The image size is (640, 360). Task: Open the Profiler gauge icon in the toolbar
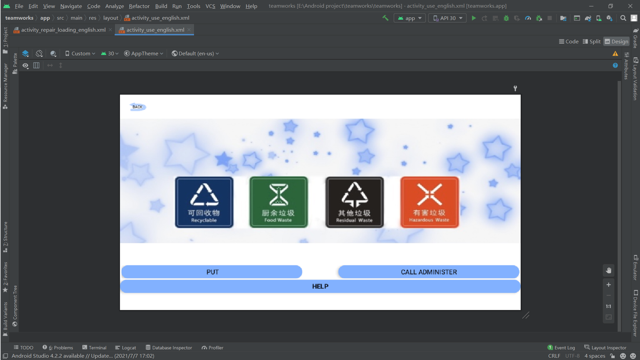point(528,18)
